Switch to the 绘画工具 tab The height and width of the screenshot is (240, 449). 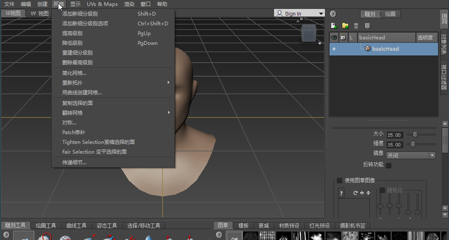46,226
